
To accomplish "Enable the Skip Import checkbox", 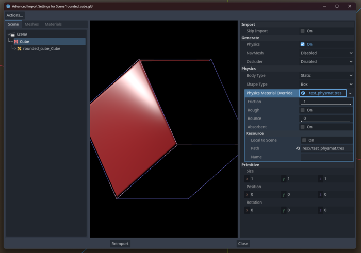I will pyautogui.click(x=303, y=31).
